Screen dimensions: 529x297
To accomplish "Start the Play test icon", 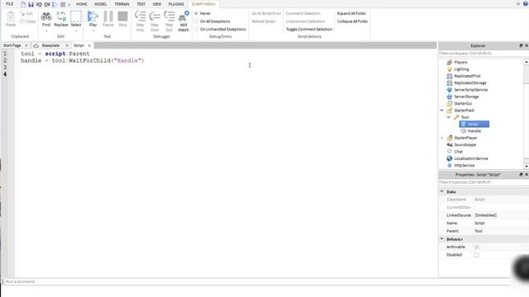I will tap(93, 16).
